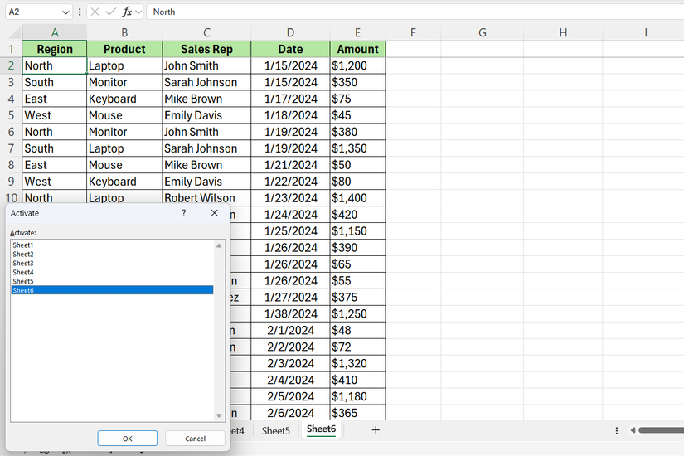The image size is (684, 456).
Task: Click the left arrow of the horizontal scrollbar
Action: [x=633, y=430]
